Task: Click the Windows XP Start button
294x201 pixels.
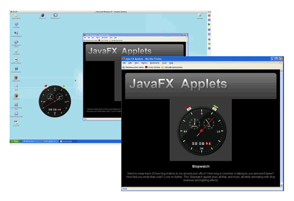Action: pyautogui.click(x=15, y=141)
